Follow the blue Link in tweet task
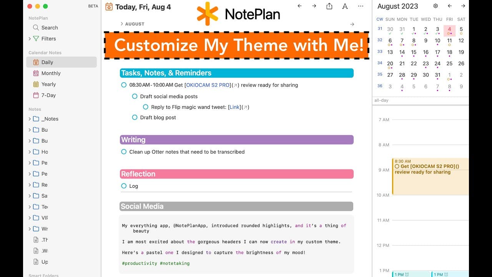This screenshot has width=492, height=277. [x=234, y=107]
